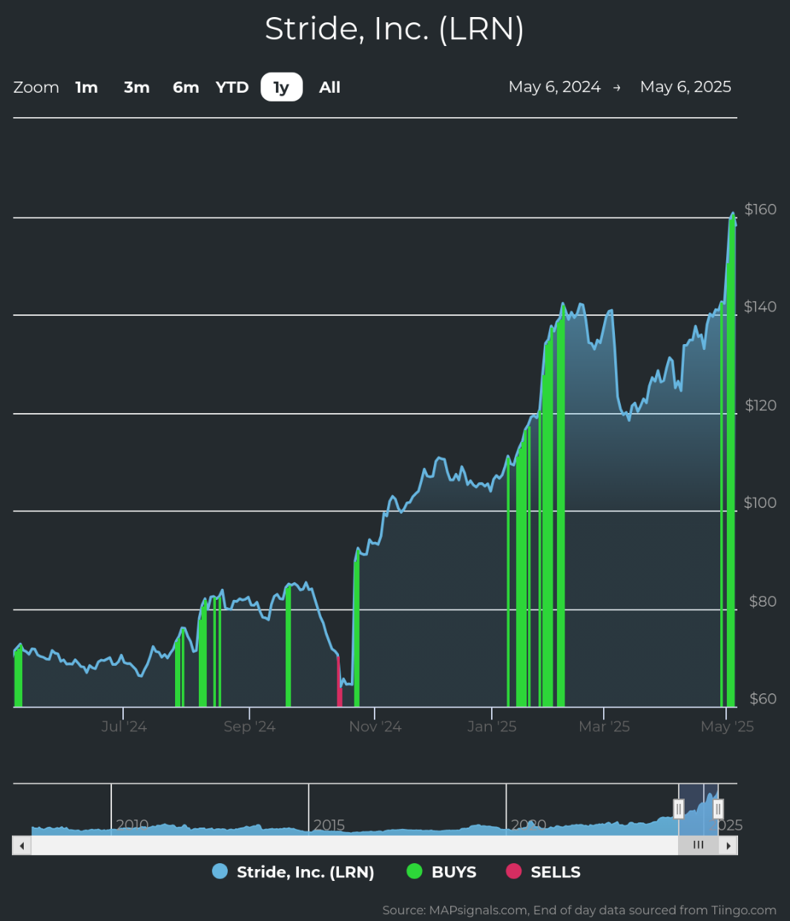Click the Sep '24 date label
This screenshot has height=921, width=790.
click(249, 727)
